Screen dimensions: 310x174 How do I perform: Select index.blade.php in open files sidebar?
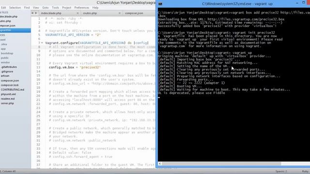coord(9,16)
